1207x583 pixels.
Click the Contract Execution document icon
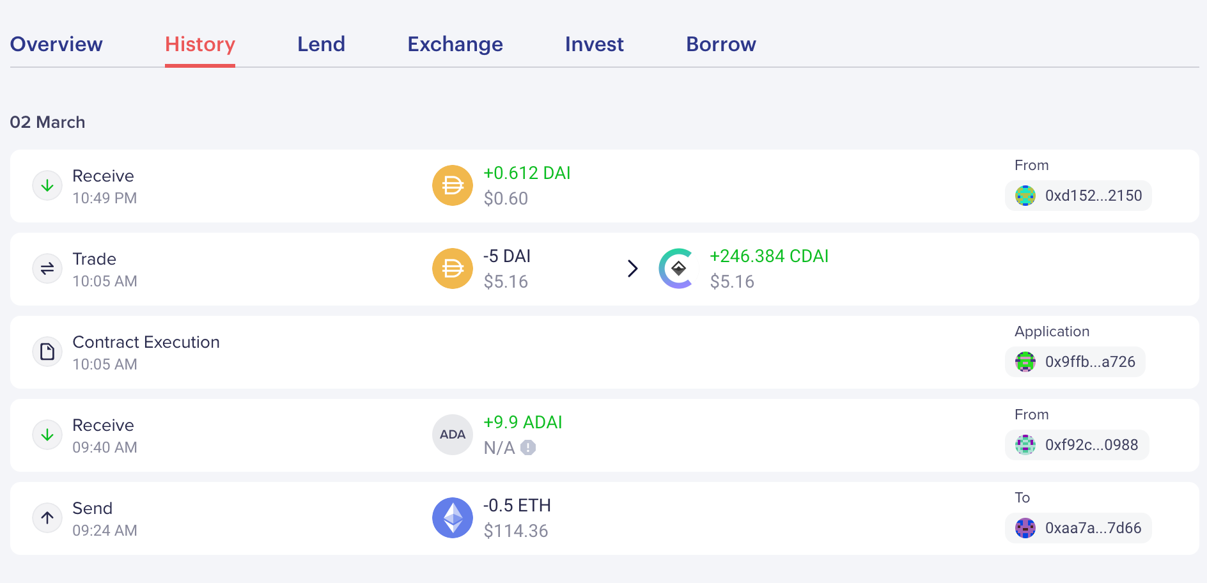point(47,352)
